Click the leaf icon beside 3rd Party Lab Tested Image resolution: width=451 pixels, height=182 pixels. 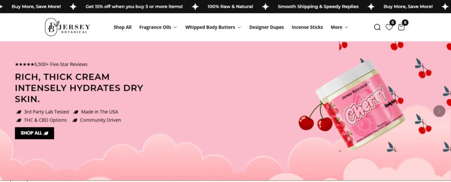tap(18, 112)
